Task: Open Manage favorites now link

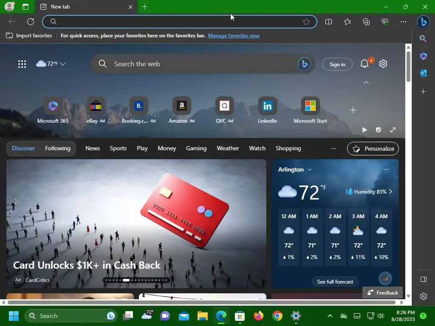Action: (x=234, y=36)
